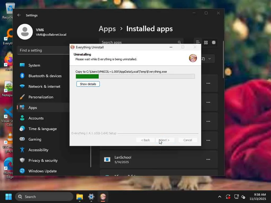This screenshot has width=271, height=203.
Task: Click the sync tray icon with red dot
Action: (x=228, y=197)
